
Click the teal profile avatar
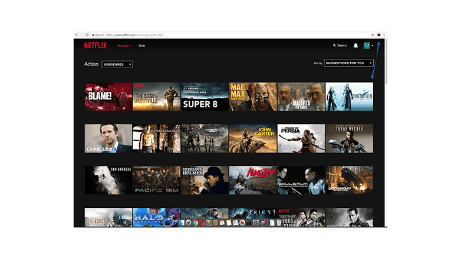coord(367,45)
